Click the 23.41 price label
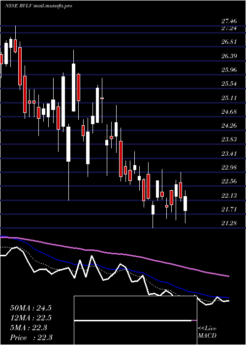Viewport: 246px width, 345px height. pos(229,153)
